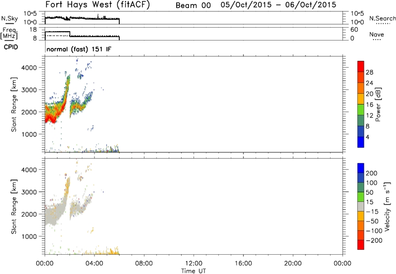The height and width of the screenshot is (274, 396).
Task: Click the velocity panel 'Slant Range [km]' label
Action: tap(14, 207)
